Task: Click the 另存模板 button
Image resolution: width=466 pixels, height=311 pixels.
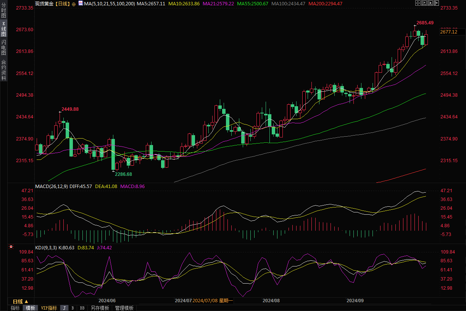Action: [x=100, y=308]
